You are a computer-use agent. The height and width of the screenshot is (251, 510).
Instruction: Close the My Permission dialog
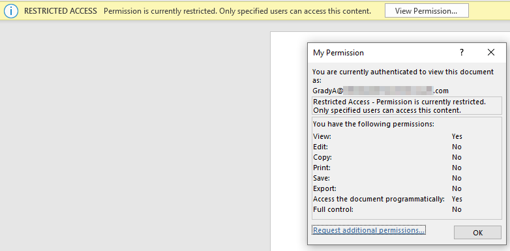491,52
